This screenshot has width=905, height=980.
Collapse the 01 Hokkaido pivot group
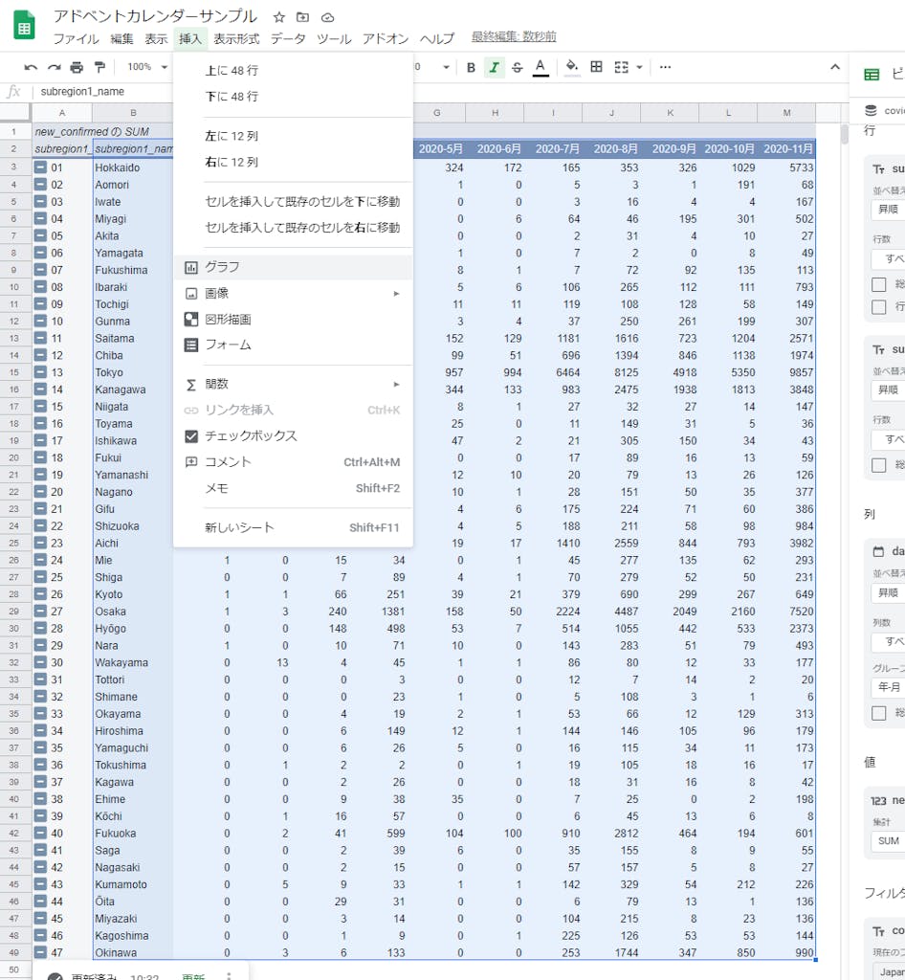[x=40, y=167]
